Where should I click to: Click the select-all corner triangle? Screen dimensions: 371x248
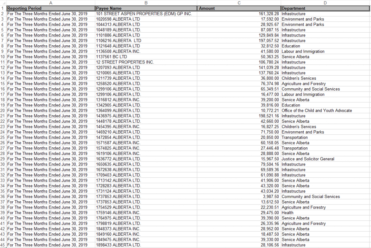[3, 3]
